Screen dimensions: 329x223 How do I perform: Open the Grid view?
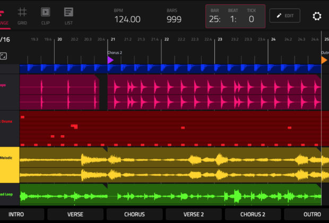point(22,16)
